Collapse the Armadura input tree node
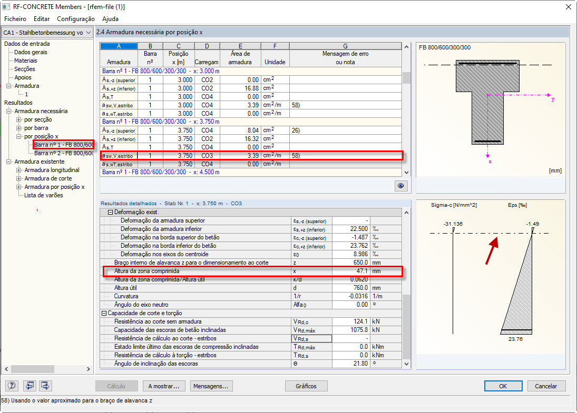This screenshot has height=413, width=577. pyautogui.click(x=9, y=86)
